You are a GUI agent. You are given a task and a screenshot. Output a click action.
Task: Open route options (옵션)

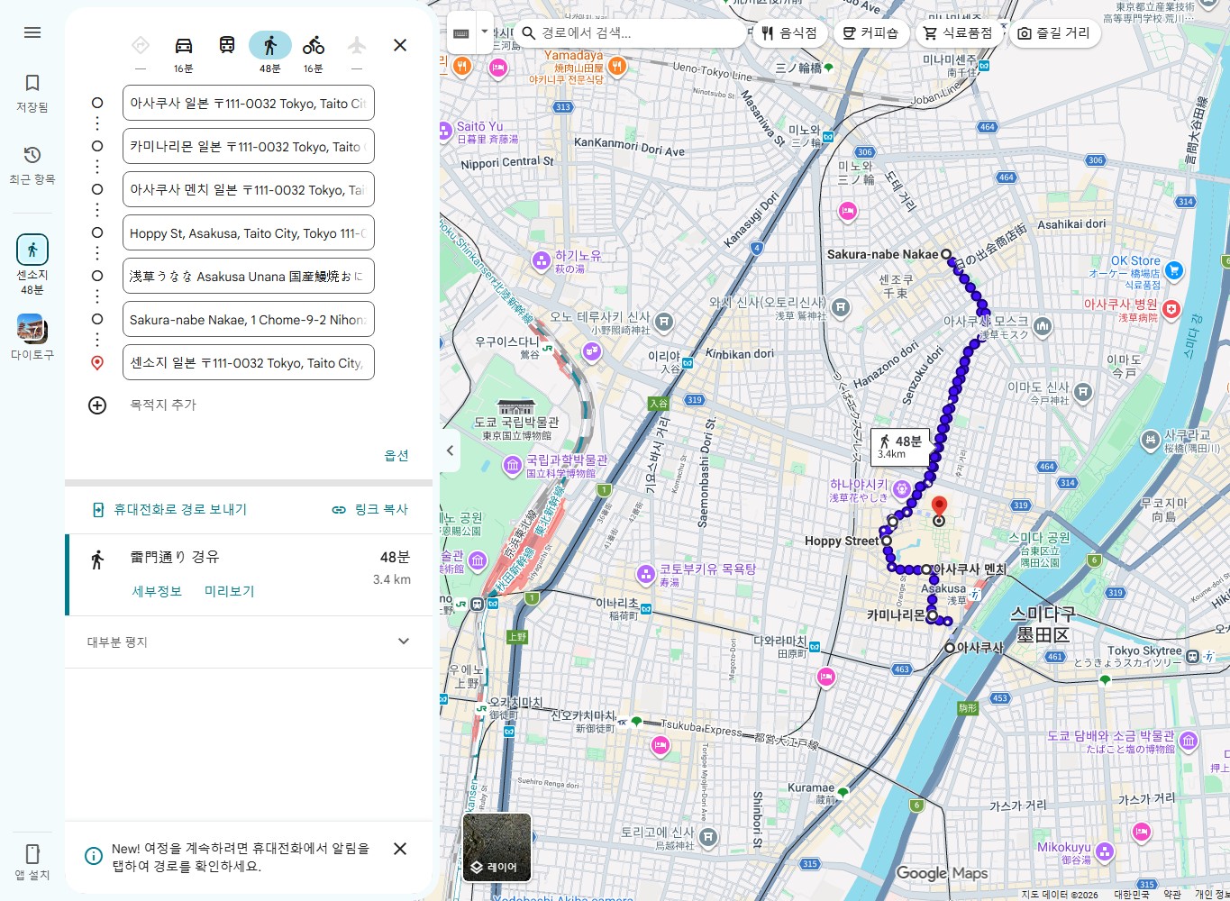(x=396, y=456)
